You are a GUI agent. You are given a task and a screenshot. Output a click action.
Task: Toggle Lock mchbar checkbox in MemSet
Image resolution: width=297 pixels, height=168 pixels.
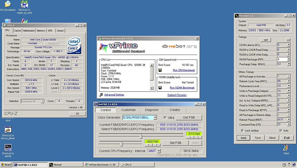tap(242, 131)
